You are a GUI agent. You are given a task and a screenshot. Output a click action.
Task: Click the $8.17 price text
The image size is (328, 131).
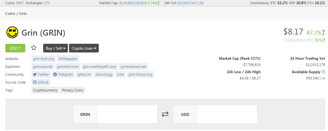pos(293,32)
